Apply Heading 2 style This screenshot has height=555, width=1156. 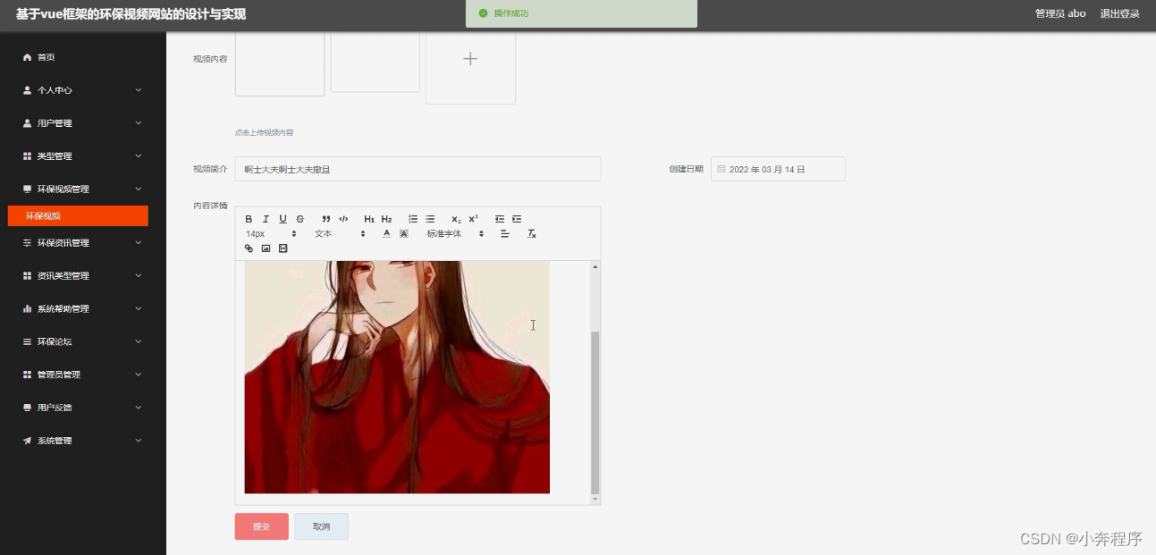pos(386,219)
